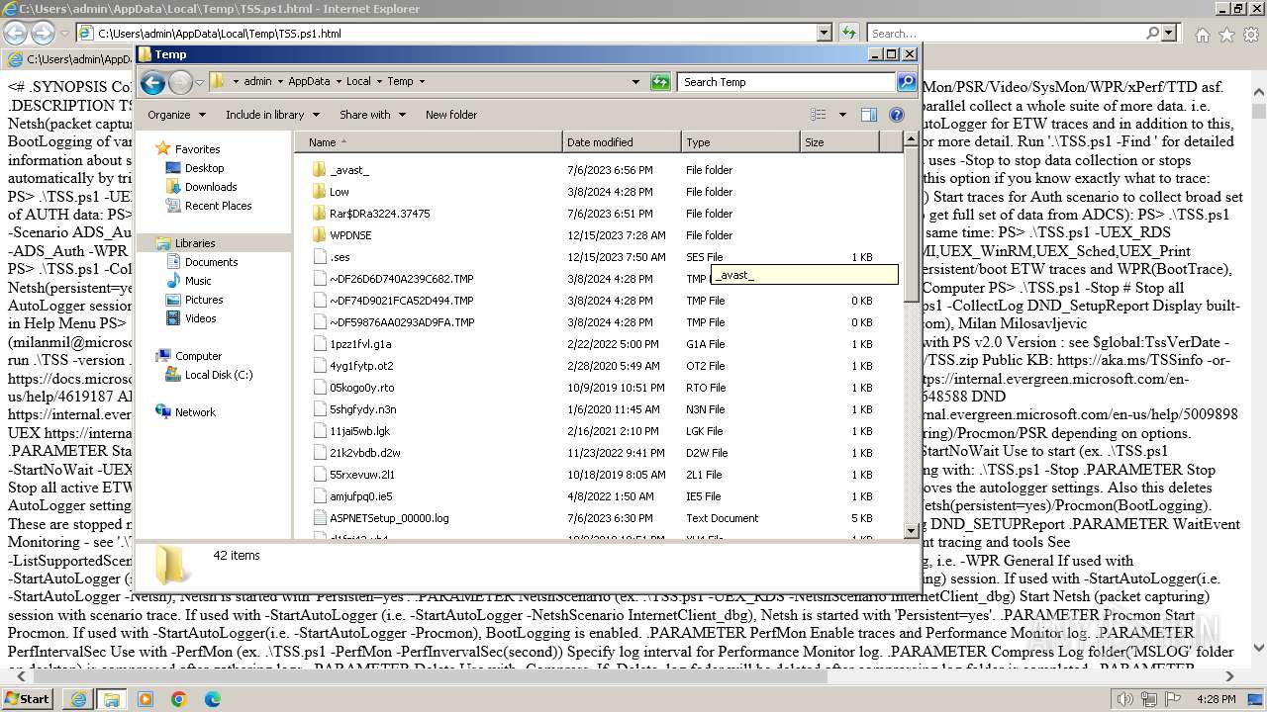Open the media player taskbar icon
The width and height of the screenshot is (1267, 712).
(146, 698)
